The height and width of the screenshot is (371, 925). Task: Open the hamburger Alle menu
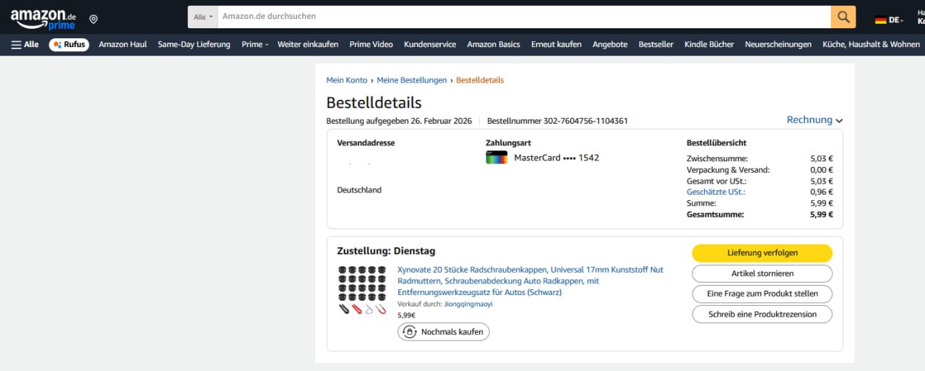(25, 44)
